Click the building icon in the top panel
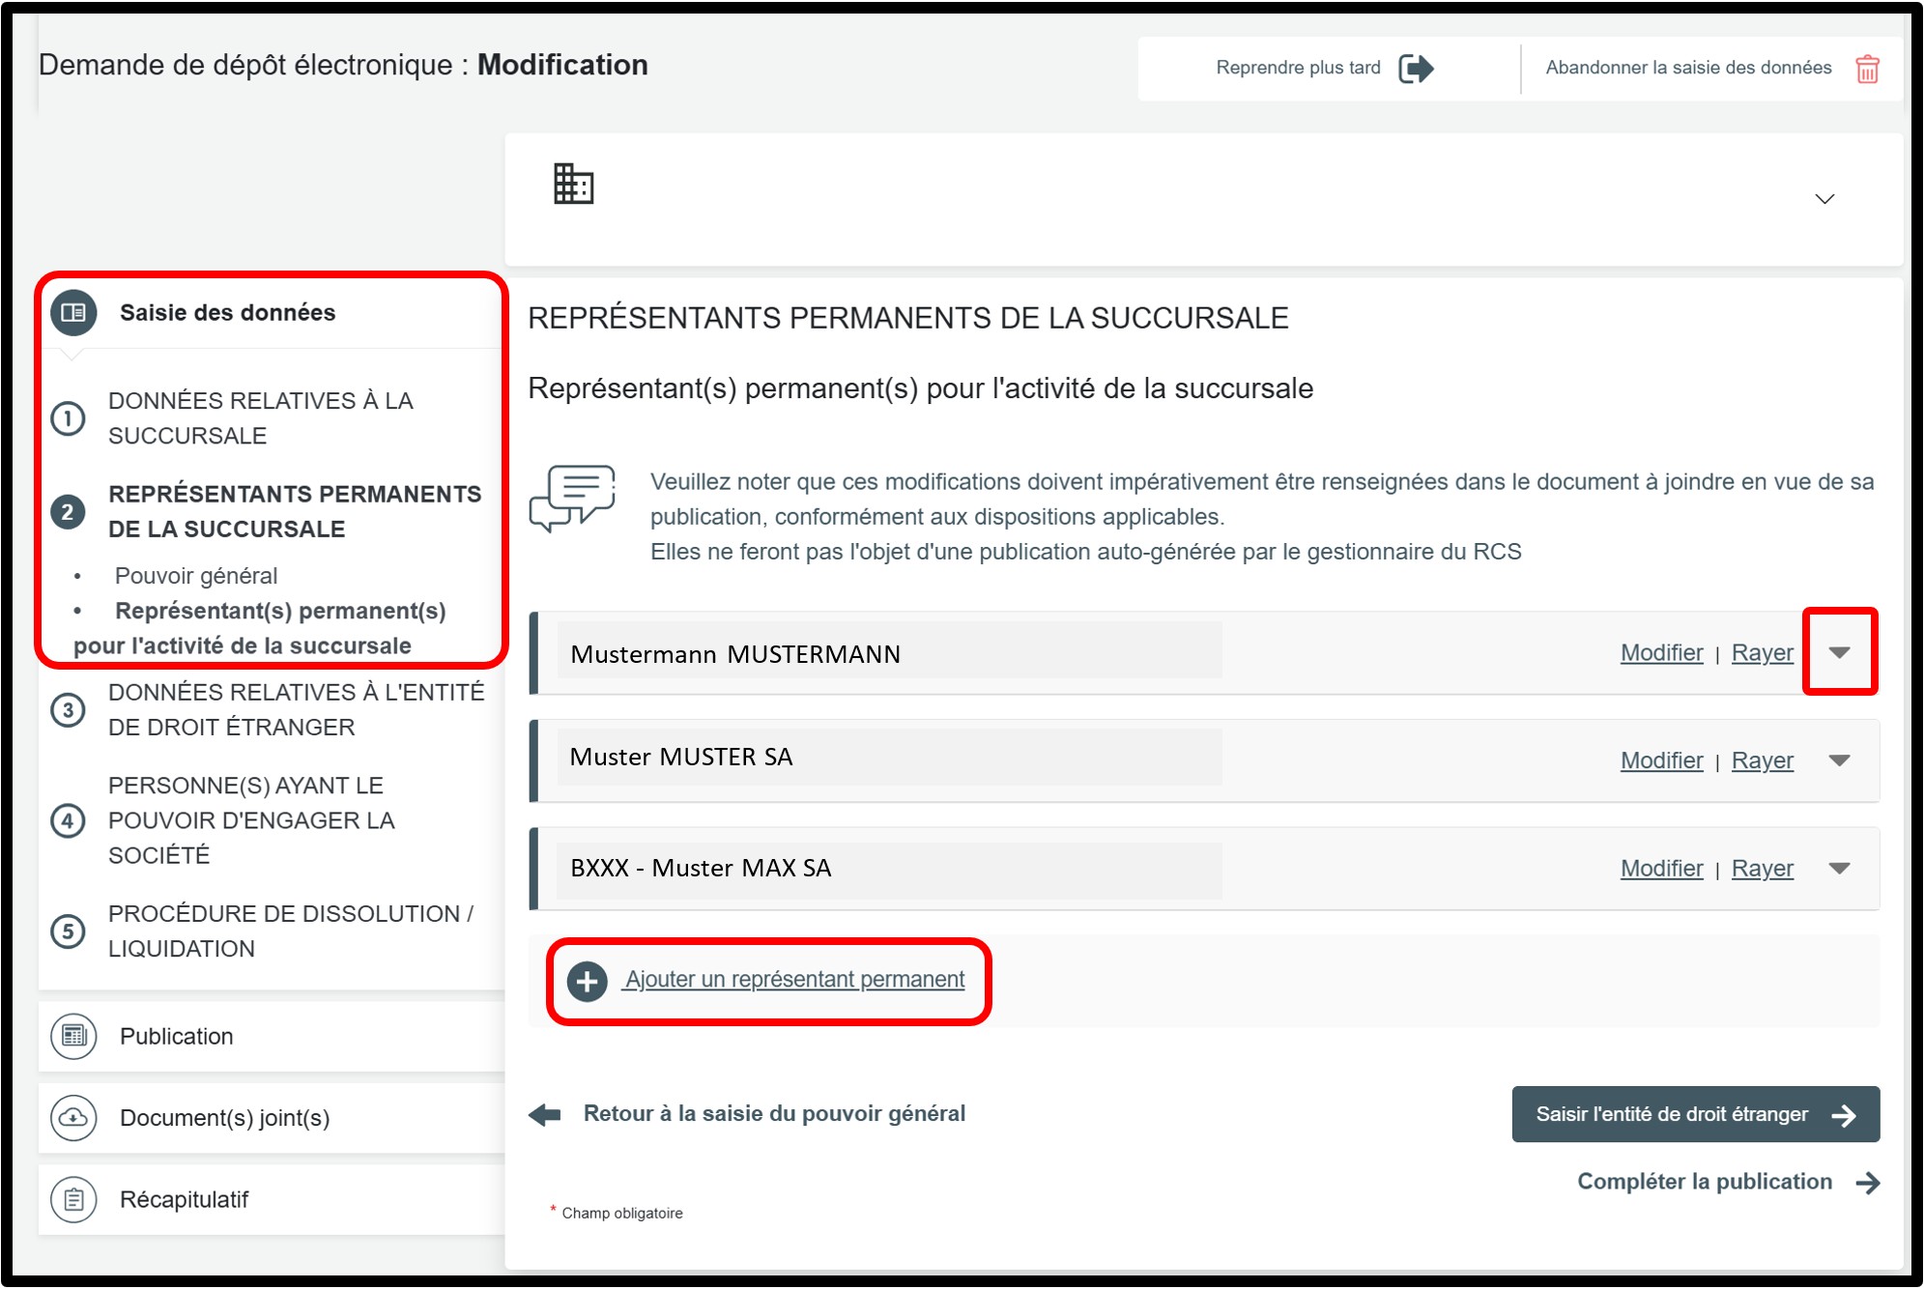The image size is (1924, 1289). [x=573, y=184]
